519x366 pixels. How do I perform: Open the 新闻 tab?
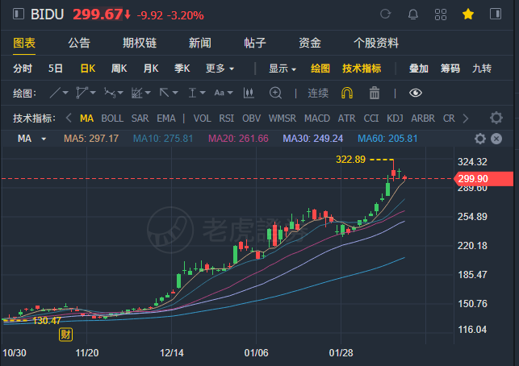tap(200, 43)
